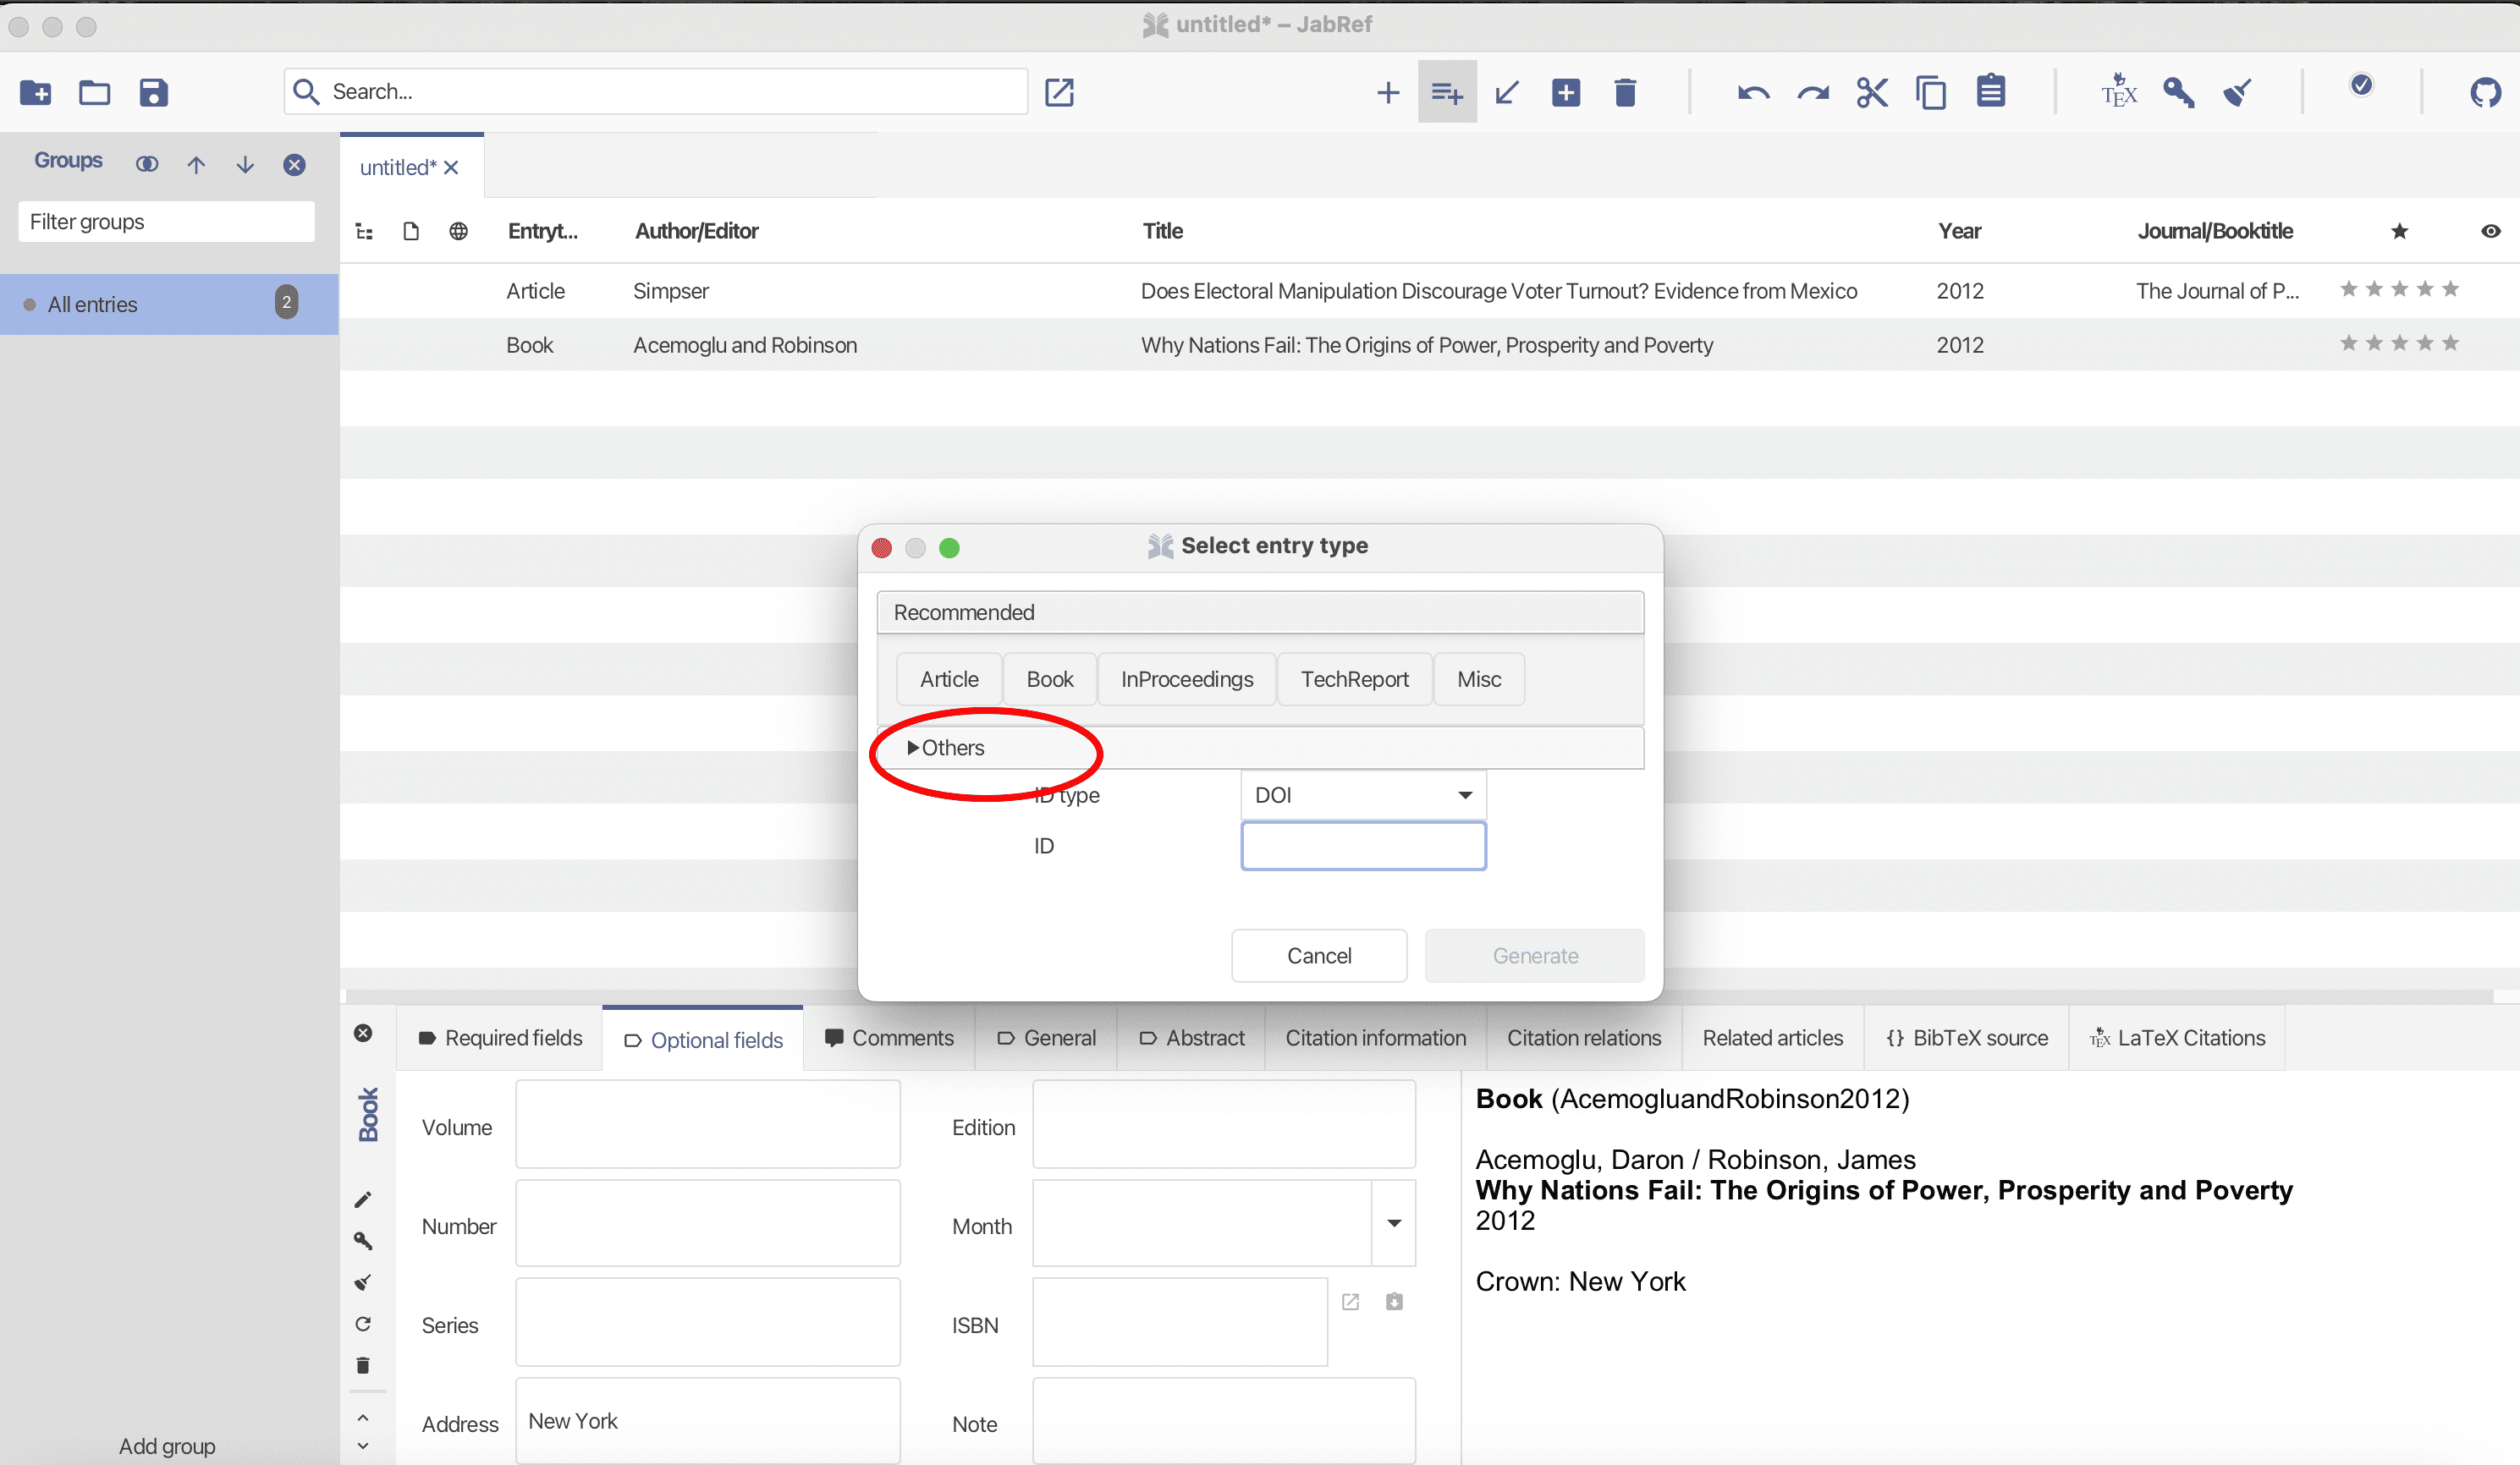This screenshot has height=1465, width=2520.
Task: Click the New library icon
Action: pyautogui.click(x=35, y=93)
